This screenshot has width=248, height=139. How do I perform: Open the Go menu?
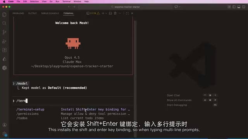tap(51, 2)
